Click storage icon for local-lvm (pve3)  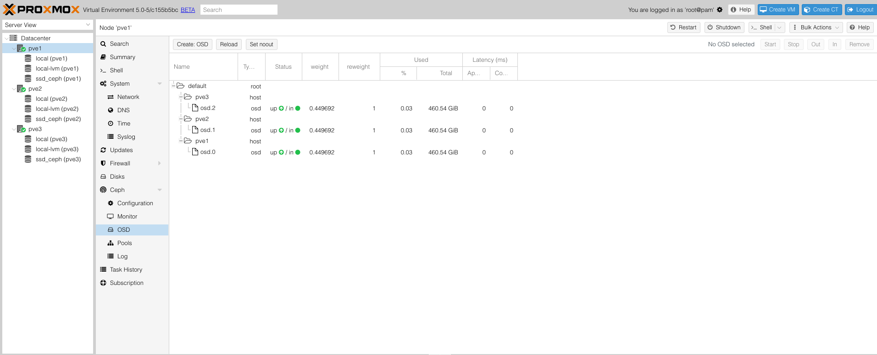[28, 149]
